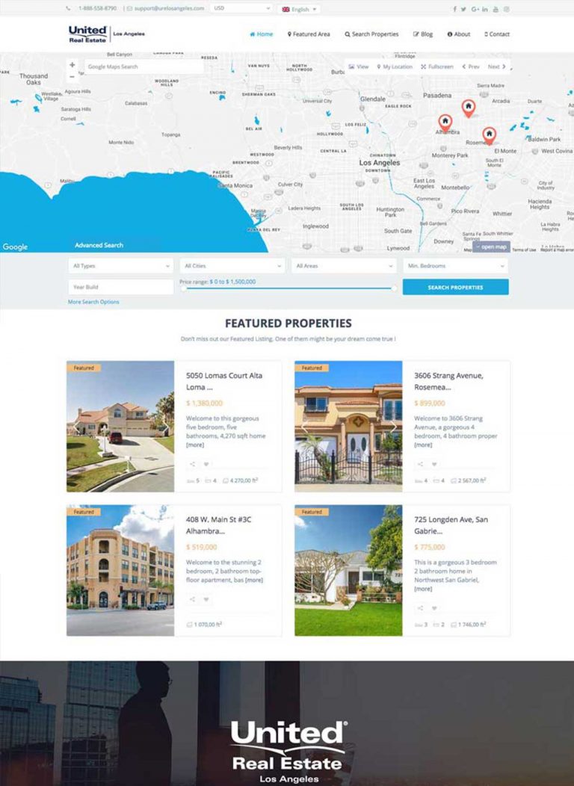Click the map pin near Rosemead
Screen dimensions: 574x786
pyautogui.click(x=490, y=134)
